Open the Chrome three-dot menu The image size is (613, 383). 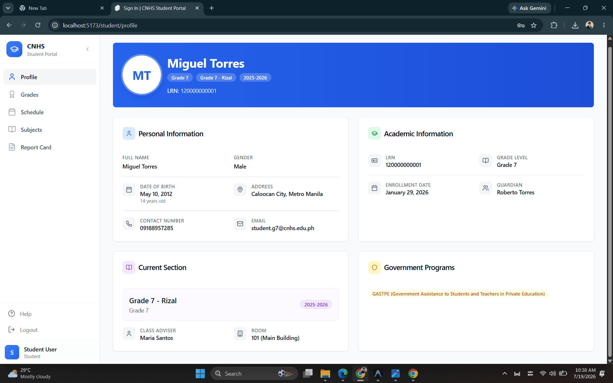(x=604, y=25)
